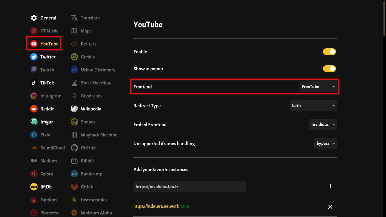Image resolution: width=386 pixels, height=217 pixels.
Task: Open the Frontend dropdown showing FreeTube
Action: [318, 87]
